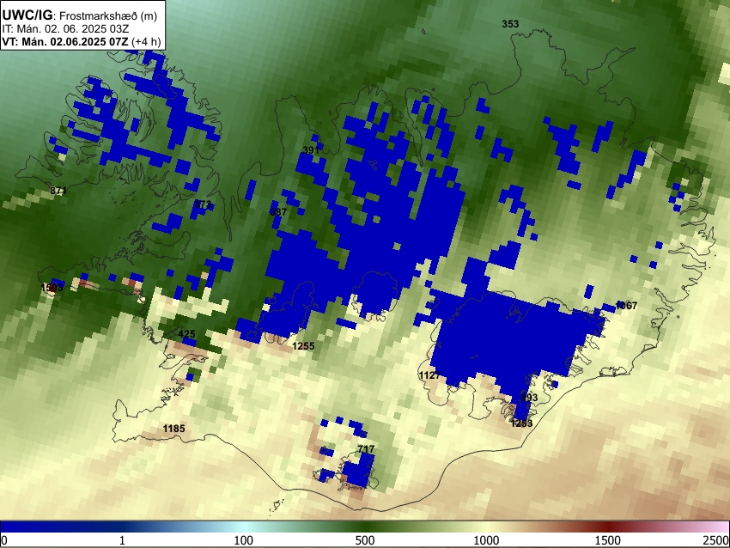
Task: Click the valid time line 'VT: Mán. 02.06.2025 07Z'
Action: point(64,41)
